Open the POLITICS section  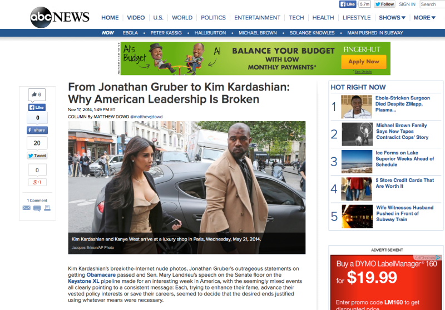213,18
